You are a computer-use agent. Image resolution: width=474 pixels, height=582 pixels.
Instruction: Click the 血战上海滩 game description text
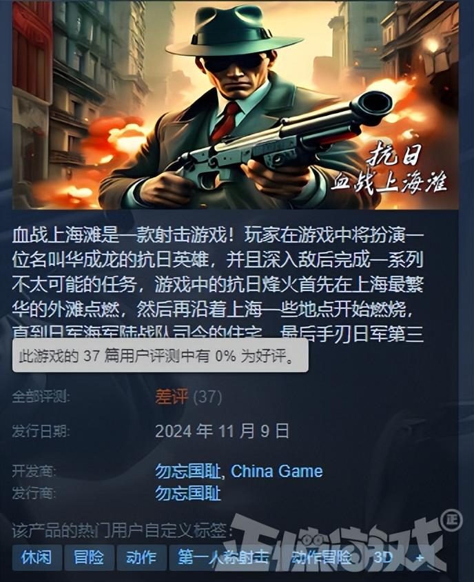(218, 285)
